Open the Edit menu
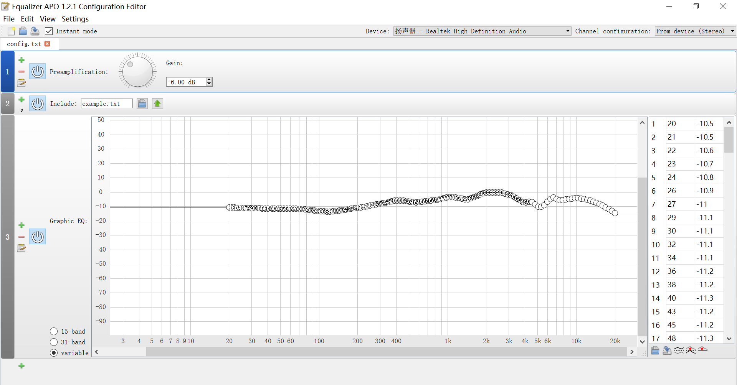 pyautogui.click(x=27, y=19)
